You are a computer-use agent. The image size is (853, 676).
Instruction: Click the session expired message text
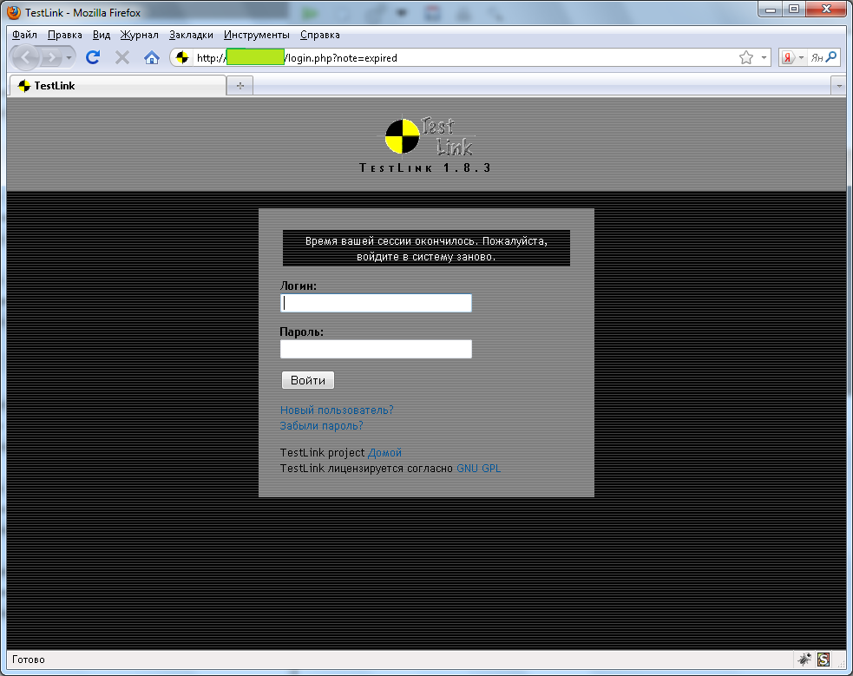tap(426, 248)
